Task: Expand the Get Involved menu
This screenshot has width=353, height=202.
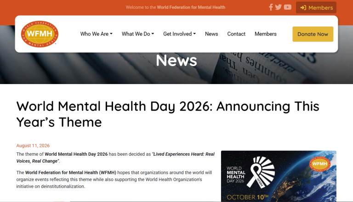Action: (x=179, y=34)
